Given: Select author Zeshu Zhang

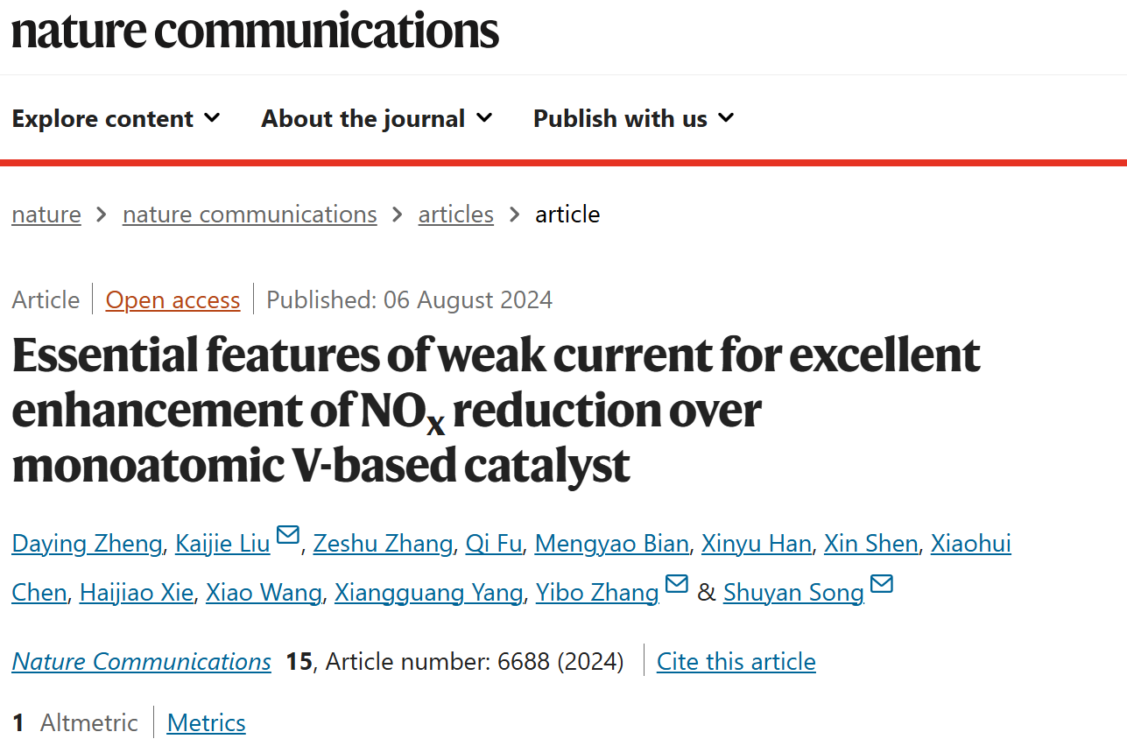Looking at the screenshot, I should 383,544.
